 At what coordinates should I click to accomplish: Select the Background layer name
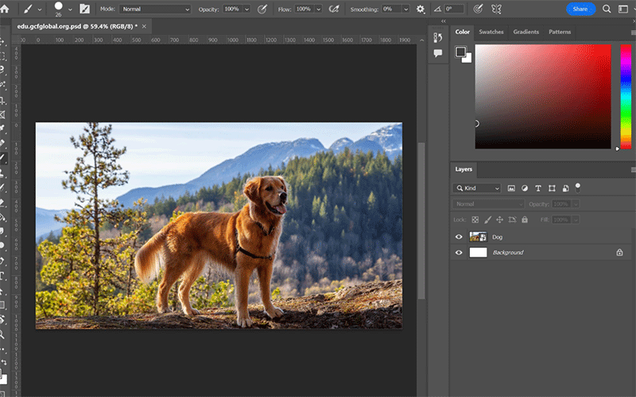(x=508, y=252)
